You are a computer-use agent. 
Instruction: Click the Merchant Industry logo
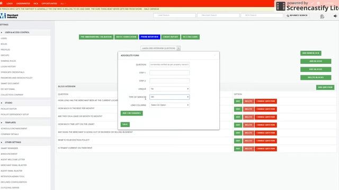coord(9,16)
